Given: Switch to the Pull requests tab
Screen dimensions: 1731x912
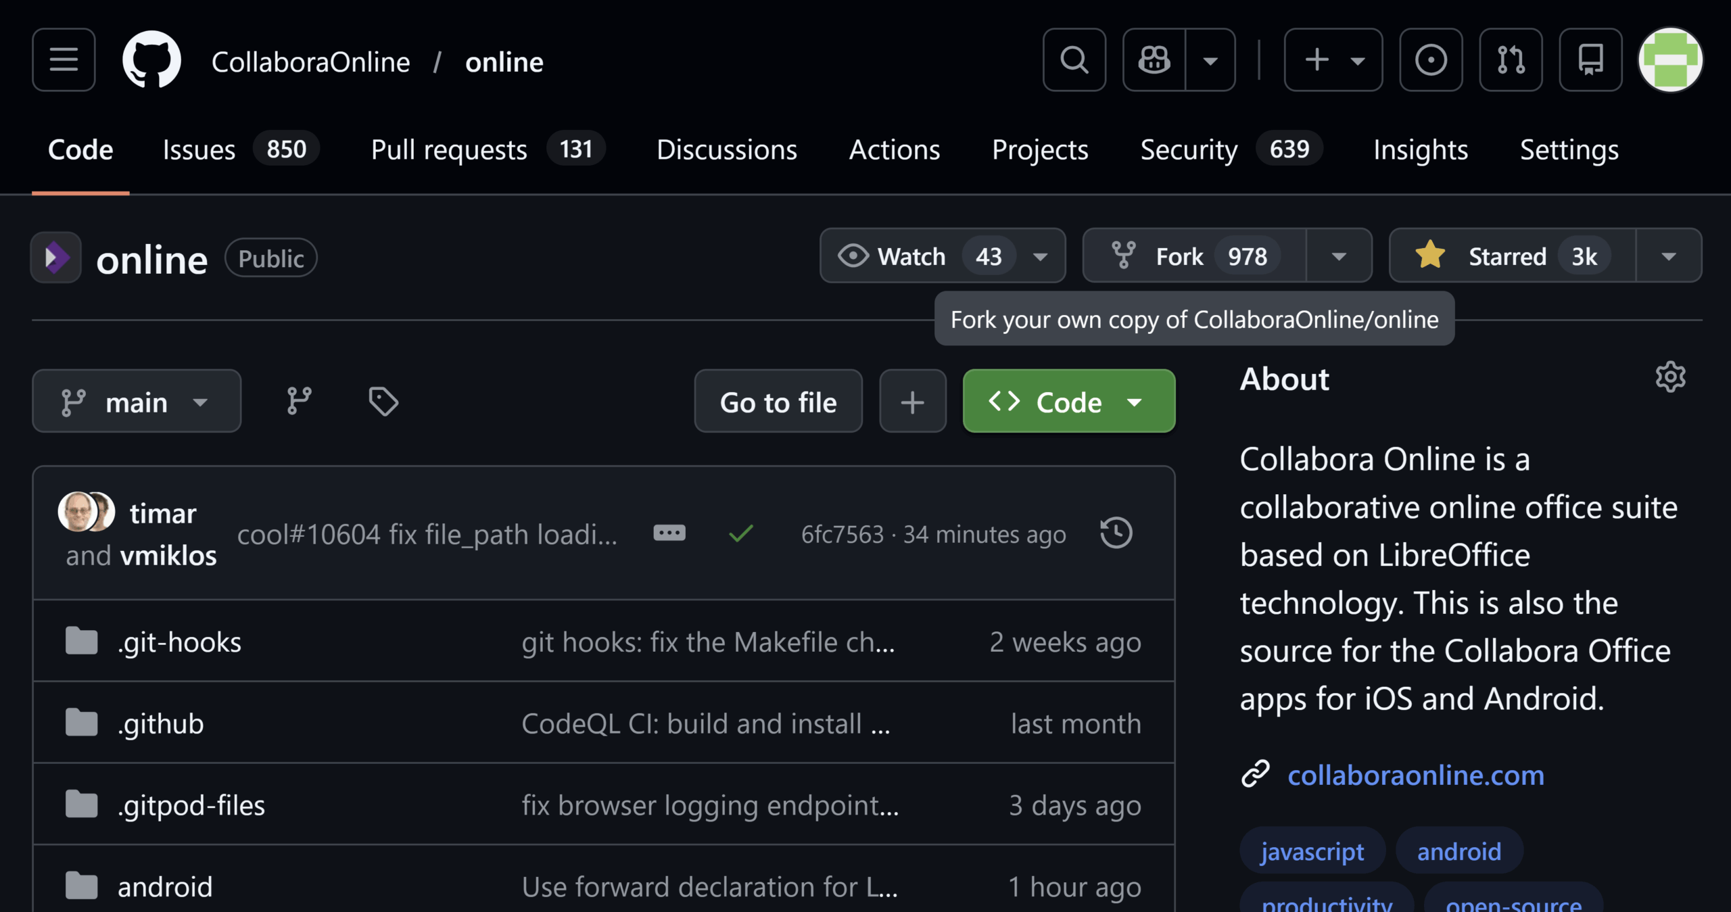Looking at the screenshot, I should click(x=448, y=149).
